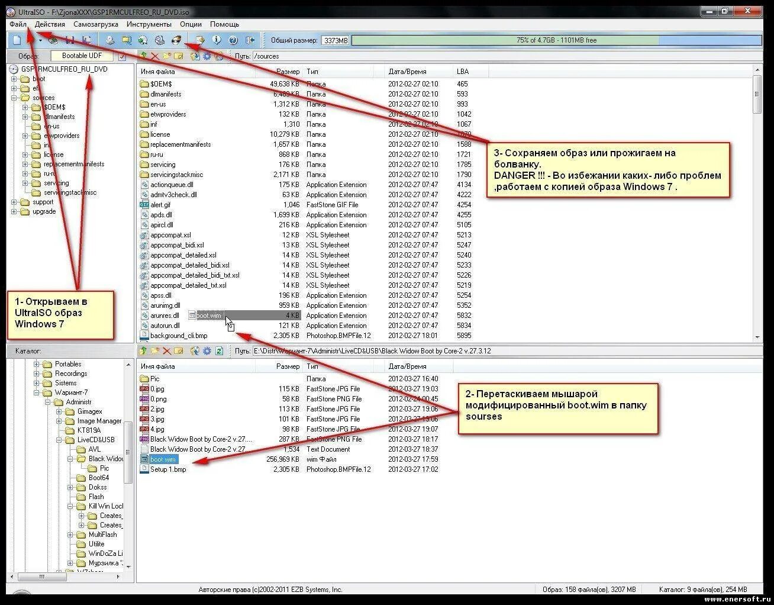Viewport: 774px width, 605px height.
Task: Click the Help question mark icon
Action: pos(233,40)
